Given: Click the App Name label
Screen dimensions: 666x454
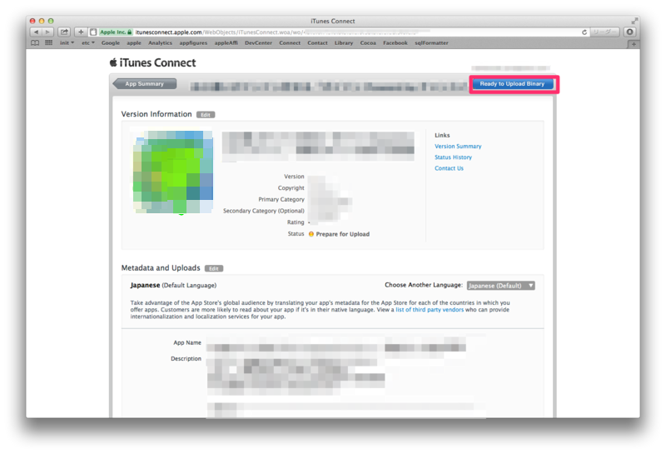Looking at the screenshot, I should (187, 342).
